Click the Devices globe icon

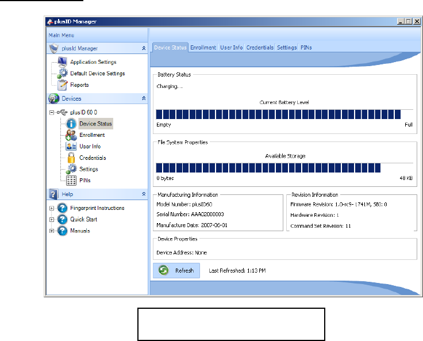53,98
